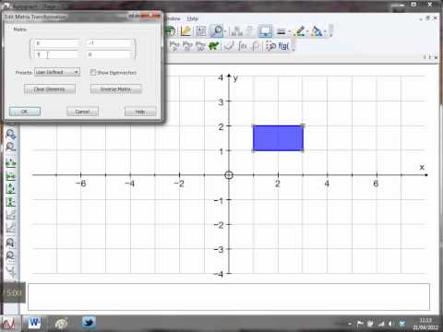Screen dimensions: 443x332
Task: Click the histogram chart toolbar icon
Action: click(237, 30)
